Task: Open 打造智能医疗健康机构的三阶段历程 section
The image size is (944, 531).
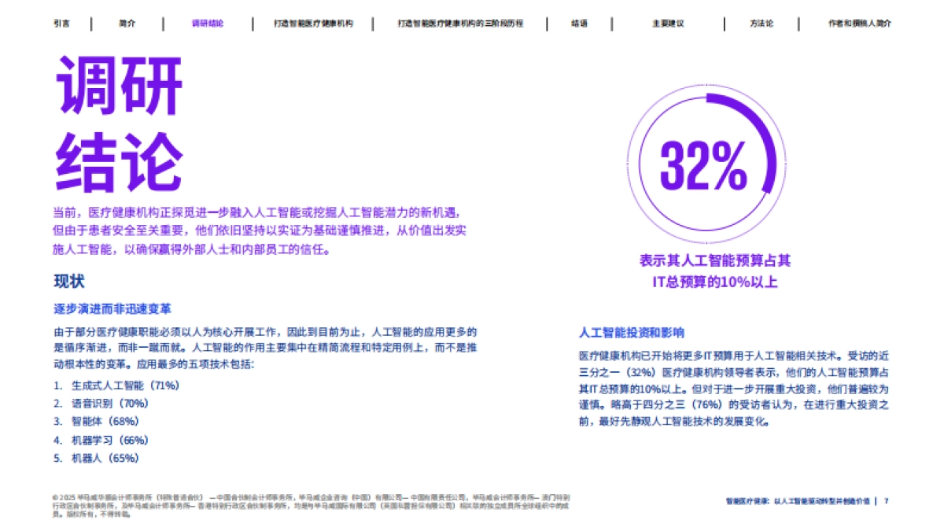Action: tap(463, 24)
